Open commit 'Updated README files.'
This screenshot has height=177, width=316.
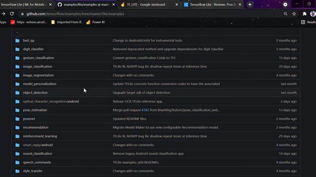(129, 119)
